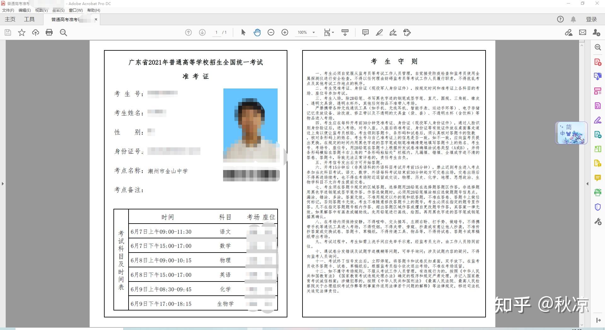Screen dimensions: 605x330
Task: Zoom in using the plus magnifier icon
Action: tap(285, 32)
